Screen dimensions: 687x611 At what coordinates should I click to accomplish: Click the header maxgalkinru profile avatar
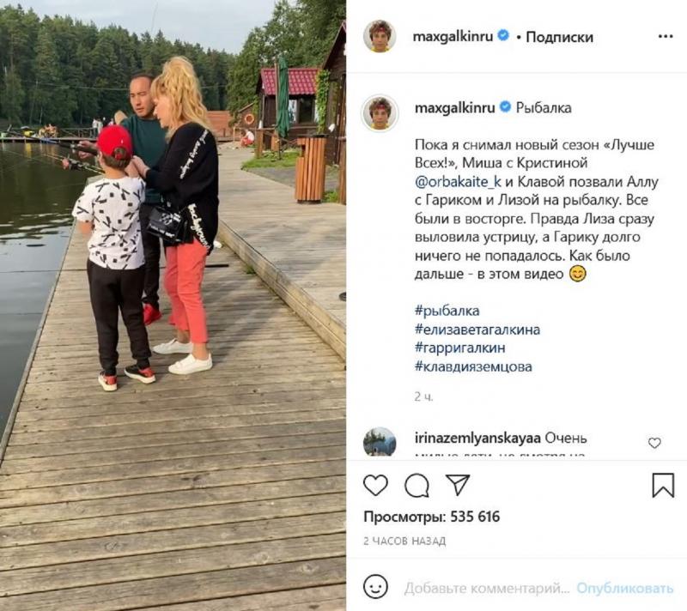(x=380, y=35)
